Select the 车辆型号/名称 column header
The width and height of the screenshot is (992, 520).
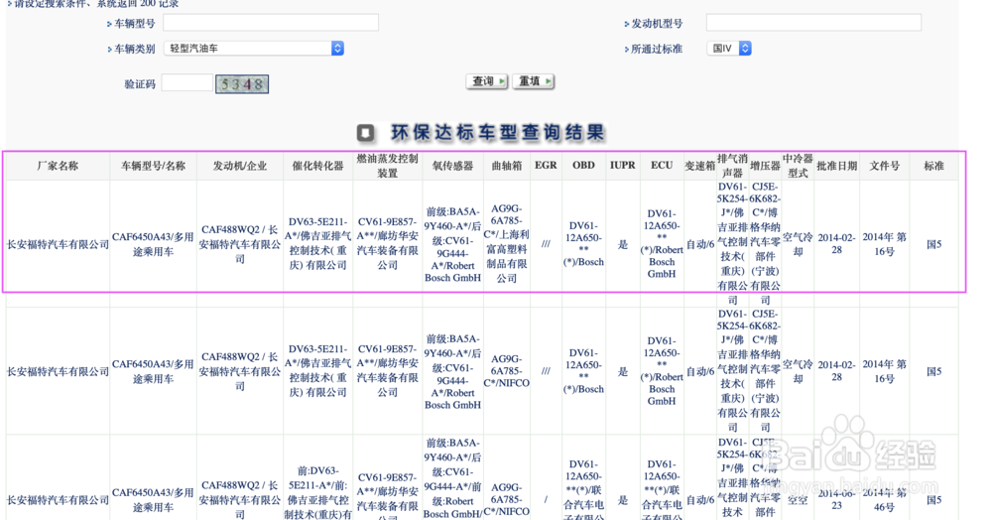click(153, 166)
